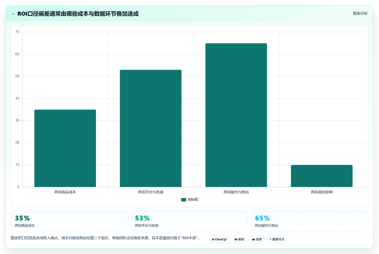Select the 再扣履约与售后 bar in the chart
This screenshot has height=254, width=379.
coord(236,115)
